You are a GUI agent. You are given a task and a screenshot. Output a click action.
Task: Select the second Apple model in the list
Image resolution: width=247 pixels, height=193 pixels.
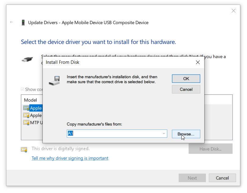pos(35,115)
